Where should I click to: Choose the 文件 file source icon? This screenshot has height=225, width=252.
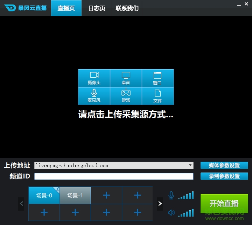pos(157,96)
